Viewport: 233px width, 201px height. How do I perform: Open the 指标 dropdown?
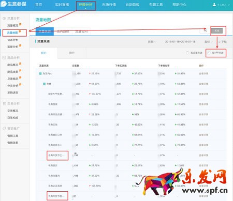(x=209, y=42)
